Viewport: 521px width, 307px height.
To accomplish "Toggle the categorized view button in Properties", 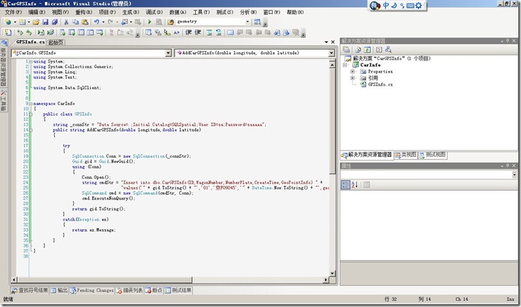I will point(346,186).
